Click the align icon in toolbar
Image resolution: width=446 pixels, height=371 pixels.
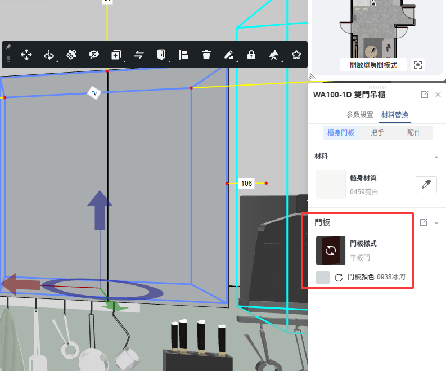[183, 55]
